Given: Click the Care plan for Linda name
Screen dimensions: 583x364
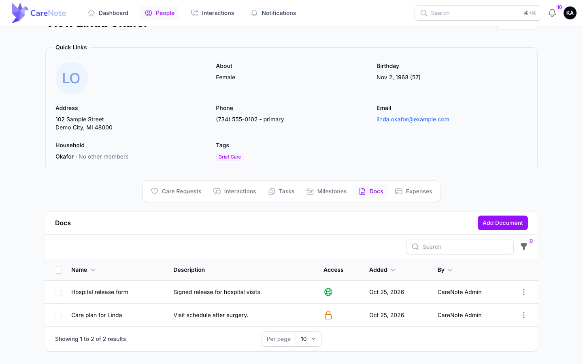Looking at the screenshot, I should coord(97,315).
